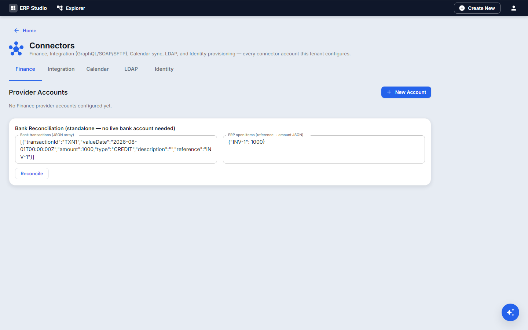The image size is (528, 330).
Task: Open the AI assistant sparkle button
Action: click(510, 312)
